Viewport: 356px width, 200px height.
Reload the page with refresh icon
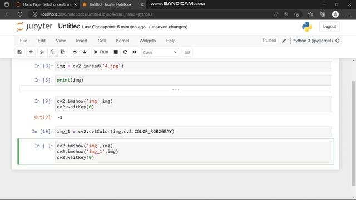click(20, 14)
